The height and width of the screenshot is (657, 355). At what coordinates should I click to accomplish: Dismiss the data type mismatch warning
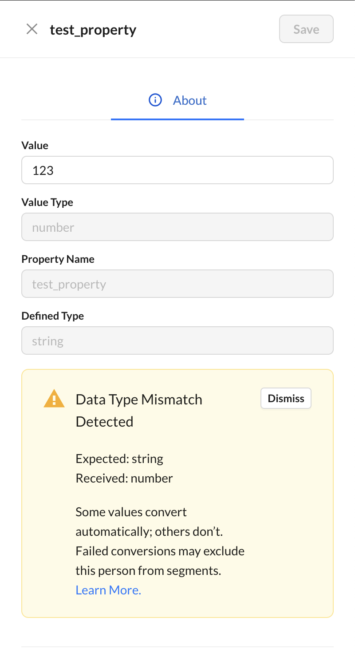pyautogui.click(x=286, y=398)
